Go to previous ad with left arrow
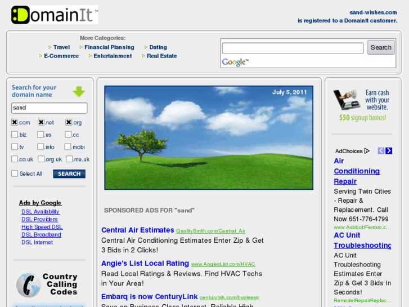 coord(381,151)
